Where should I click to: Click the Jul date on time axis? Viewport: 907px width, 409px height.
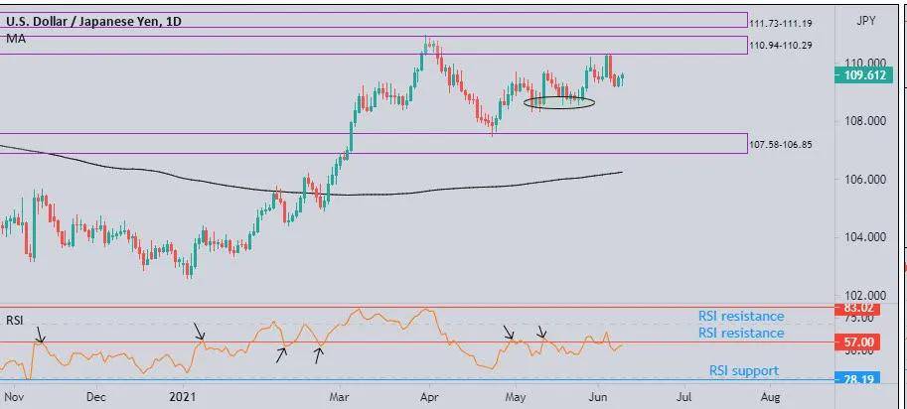point(685,397)
